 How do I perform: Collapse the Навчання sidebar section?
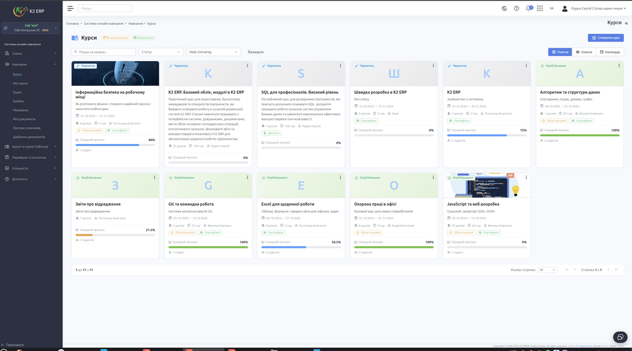point(31,64)
